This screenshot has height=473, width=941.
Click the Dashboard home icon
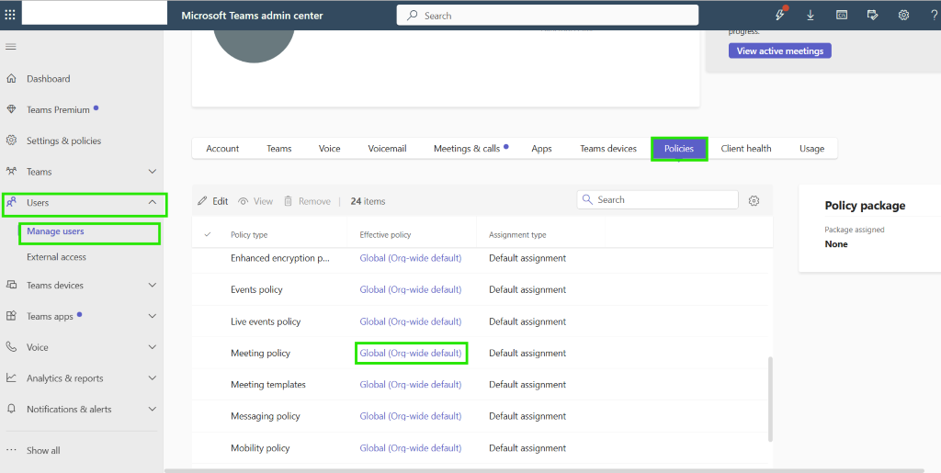pos(11,79)
